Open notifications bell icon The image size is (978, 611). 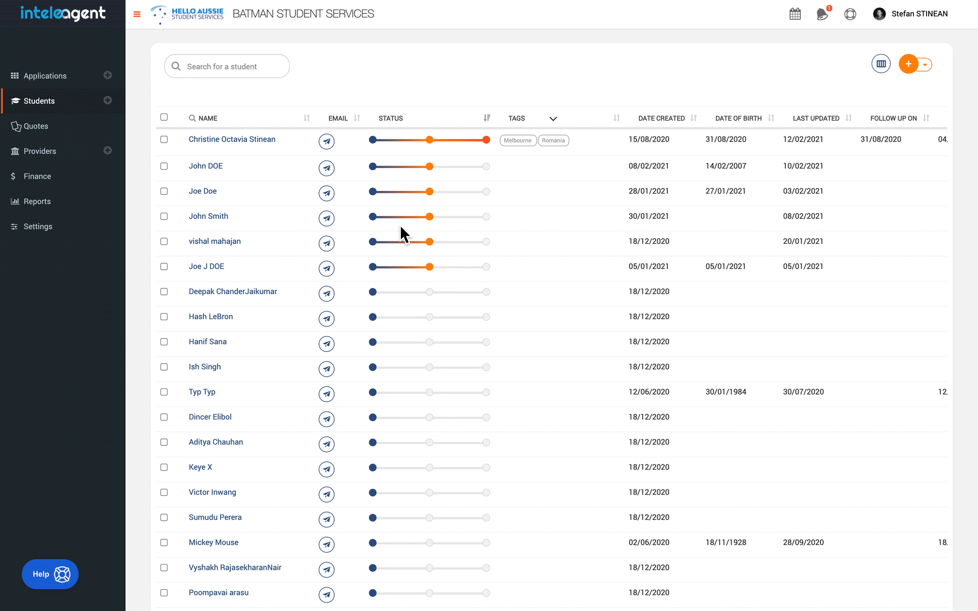pyautogui.click(x=822, y=14)
